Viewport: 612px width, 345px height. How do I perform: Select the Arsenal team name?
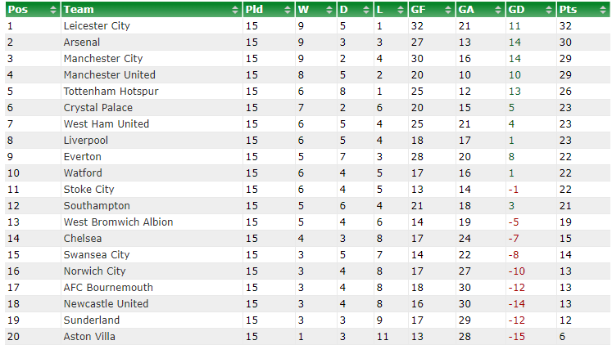pos(82,42)
